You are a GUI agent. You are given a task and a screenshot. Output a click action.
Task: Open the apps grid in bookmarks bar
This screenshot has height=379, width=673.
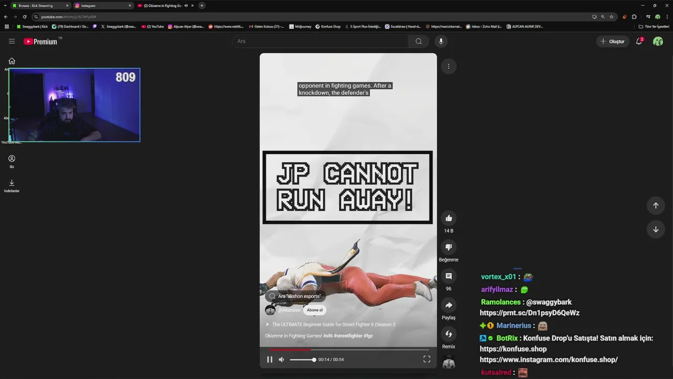[x=7, y=26]
